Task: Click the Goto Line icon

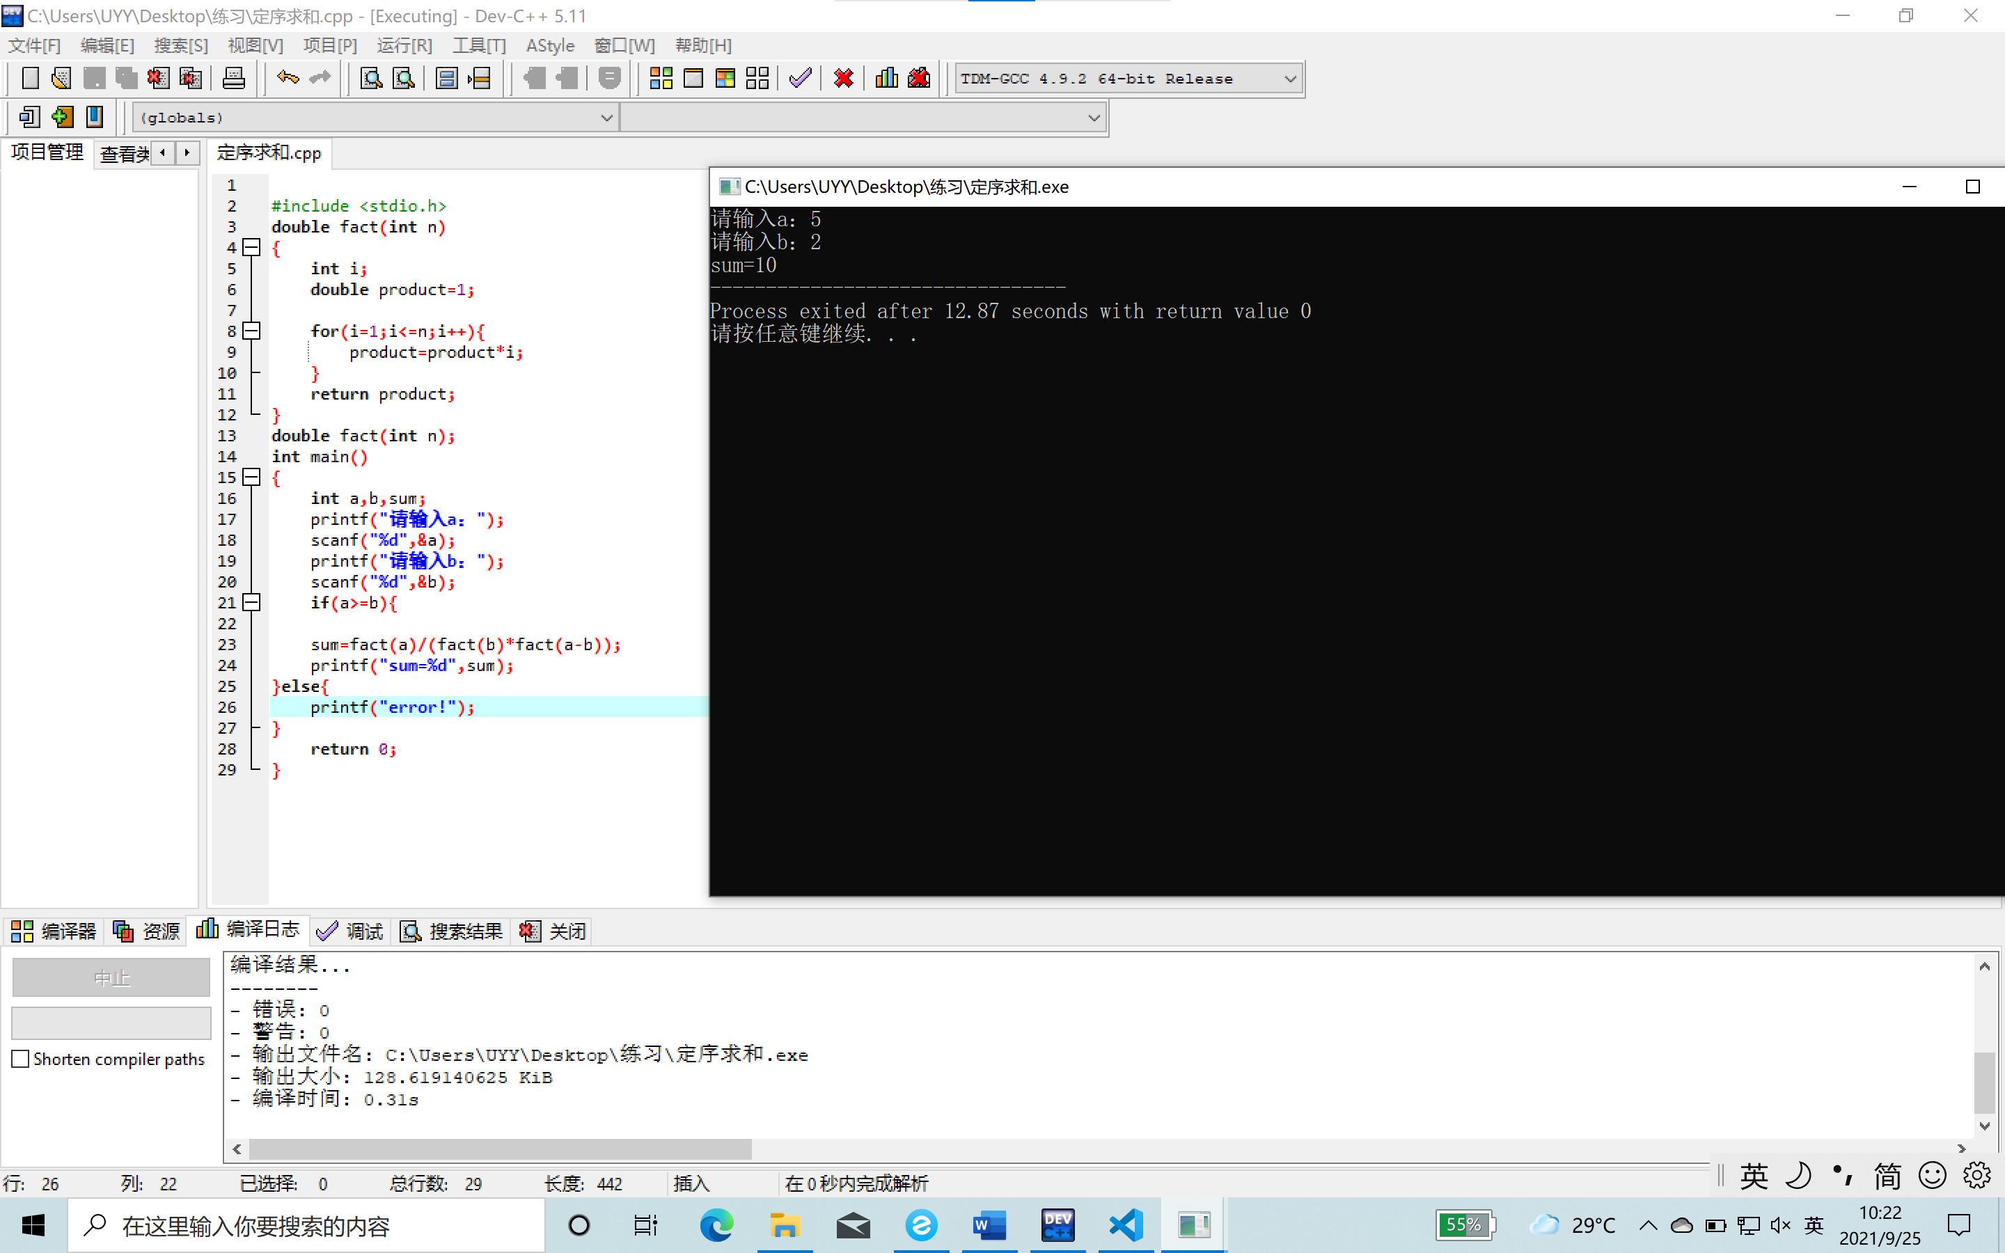Action: pyautogui.click(x=479, y=79)
